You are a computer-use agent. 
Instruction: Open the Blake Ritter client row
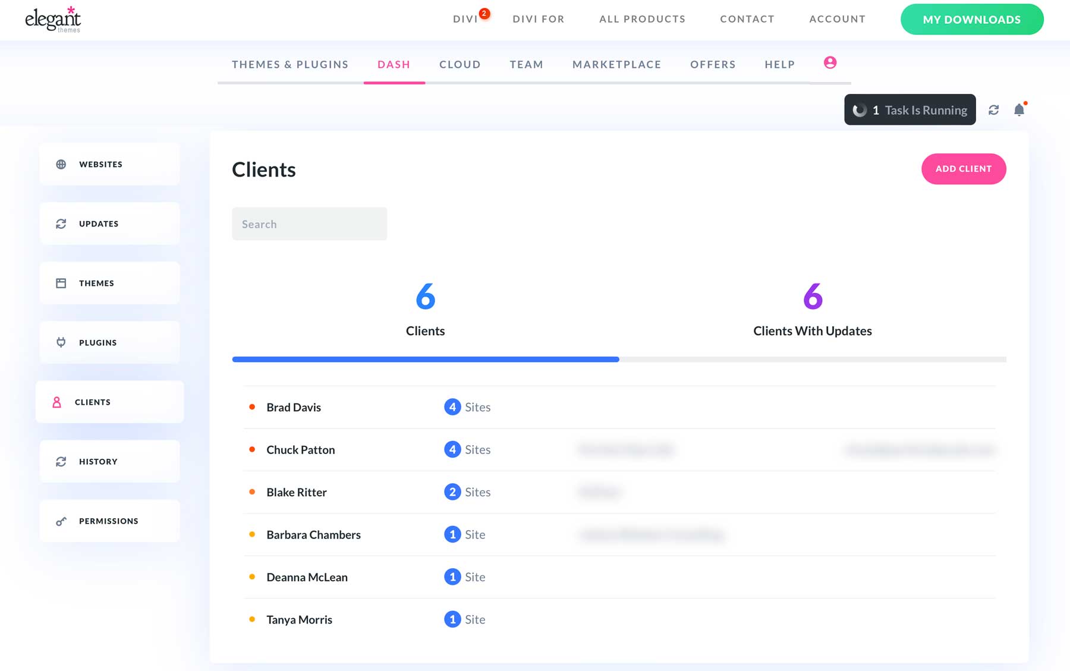(x=619, y=492)
